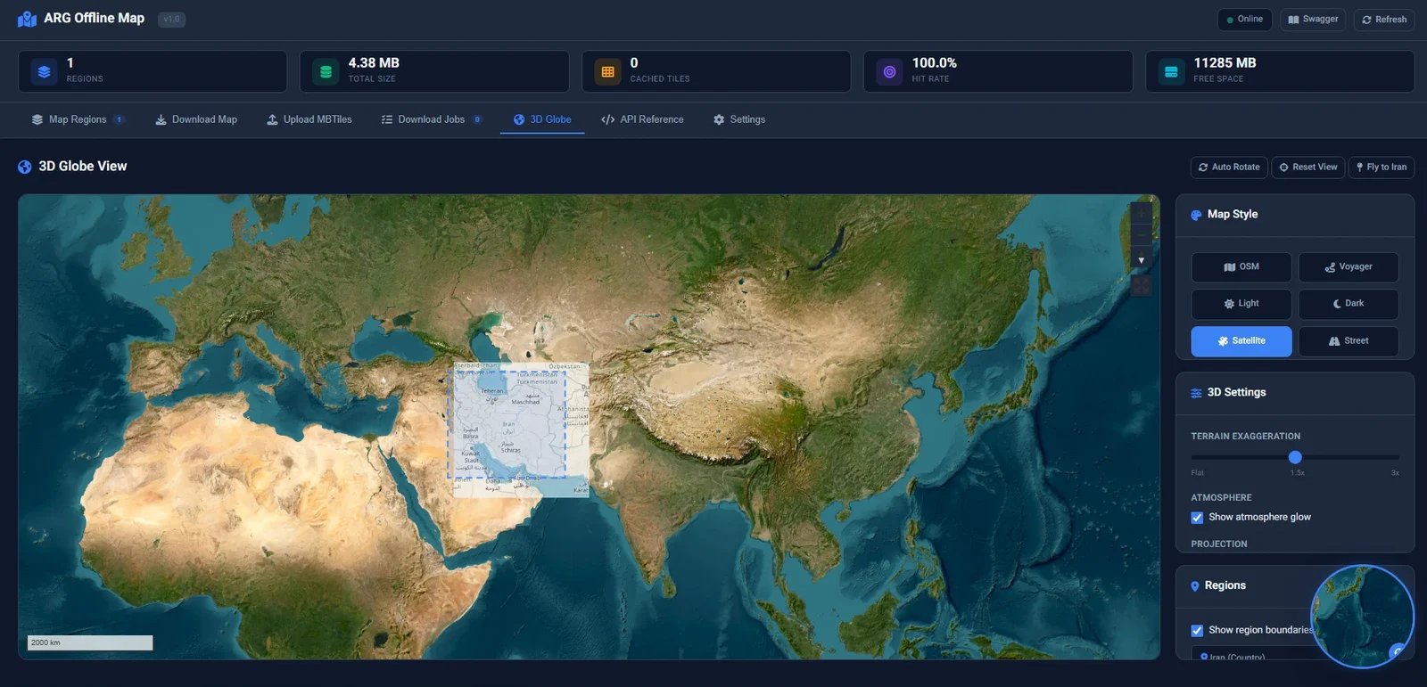Click the ARG Offline Map logo icon
Screen dimensions: 1427x687
[27, 19]
